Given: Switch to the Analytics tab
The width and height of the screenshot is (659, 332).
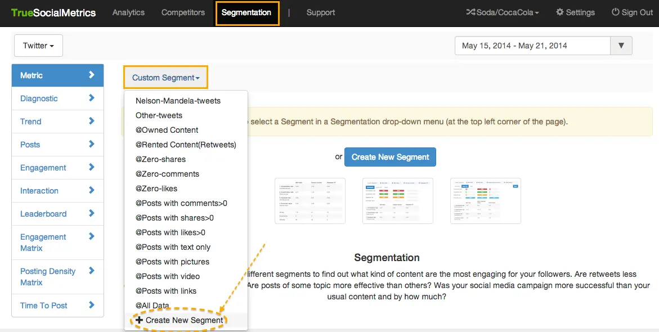Looking at the screenshot, I should click(128, 12).
